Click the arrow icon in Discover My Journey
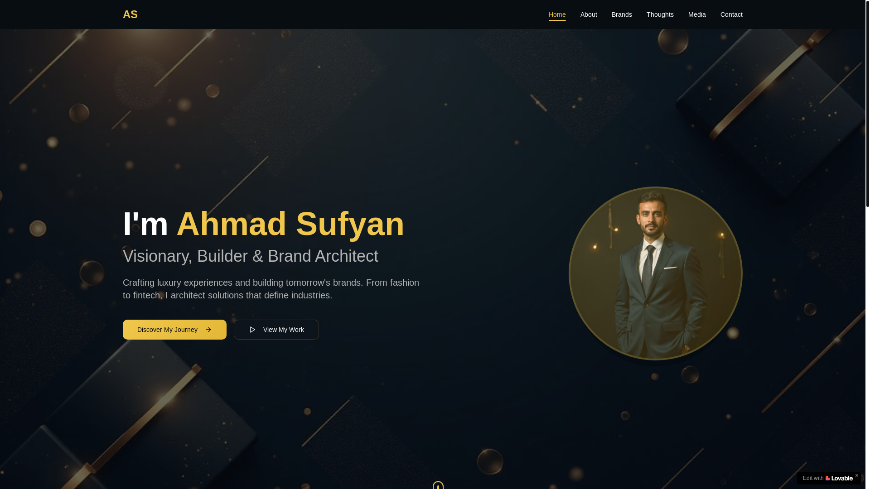Viewport: 870px width, 489px height. (208, 330)
